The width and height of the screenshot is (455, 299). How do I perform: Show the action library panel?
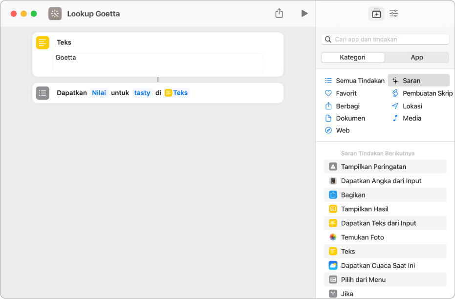click(376, 14)
